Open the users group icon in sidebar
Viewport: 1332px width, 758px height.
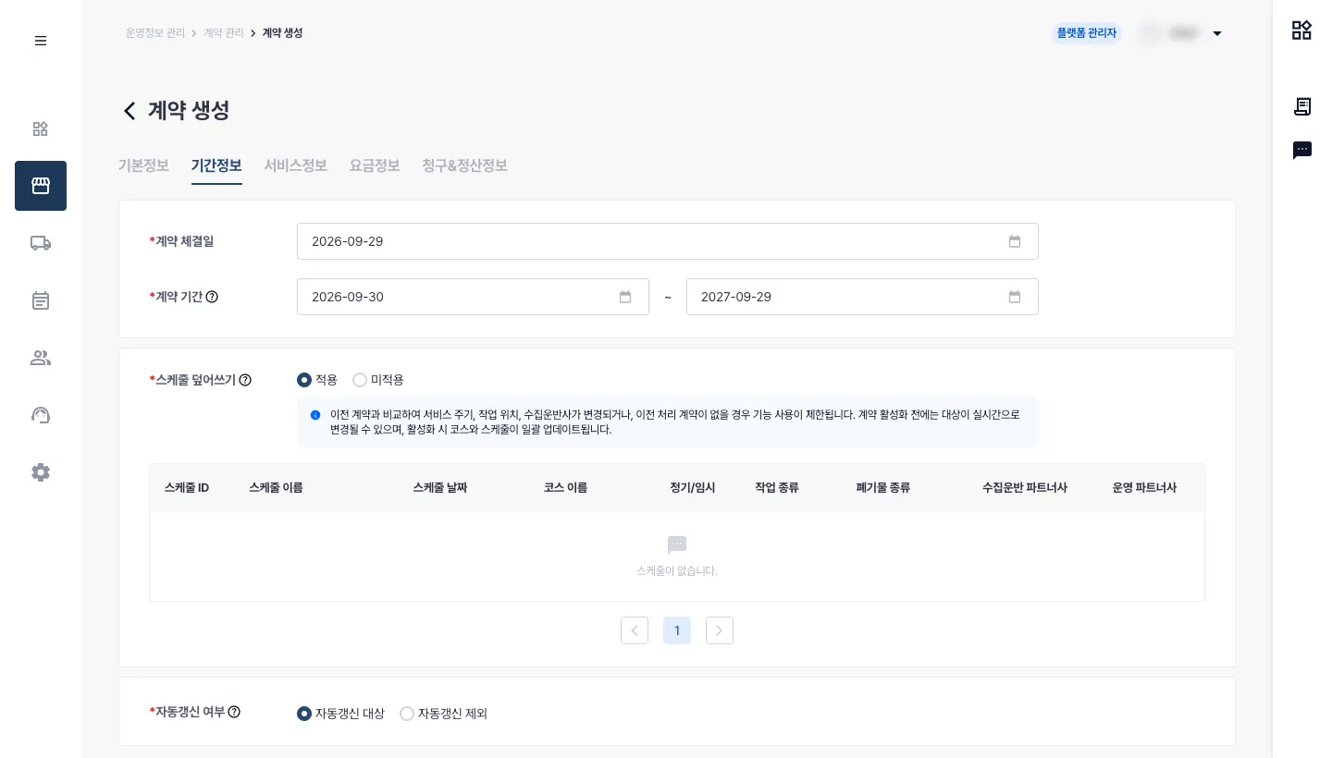(x=41, y=358)
